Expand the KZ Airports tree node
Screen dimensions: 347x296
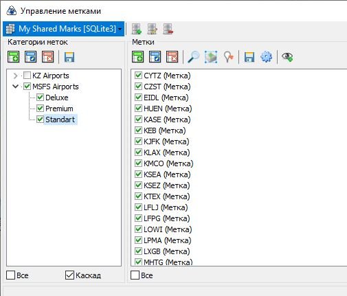(15, 76)
